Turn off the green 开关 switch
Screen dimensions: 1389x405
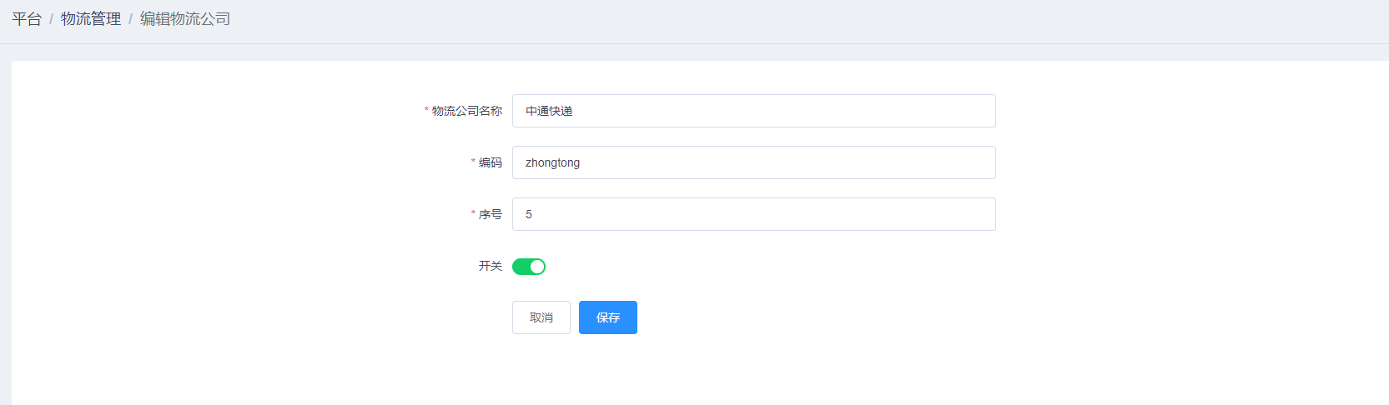tap(528, 267)
